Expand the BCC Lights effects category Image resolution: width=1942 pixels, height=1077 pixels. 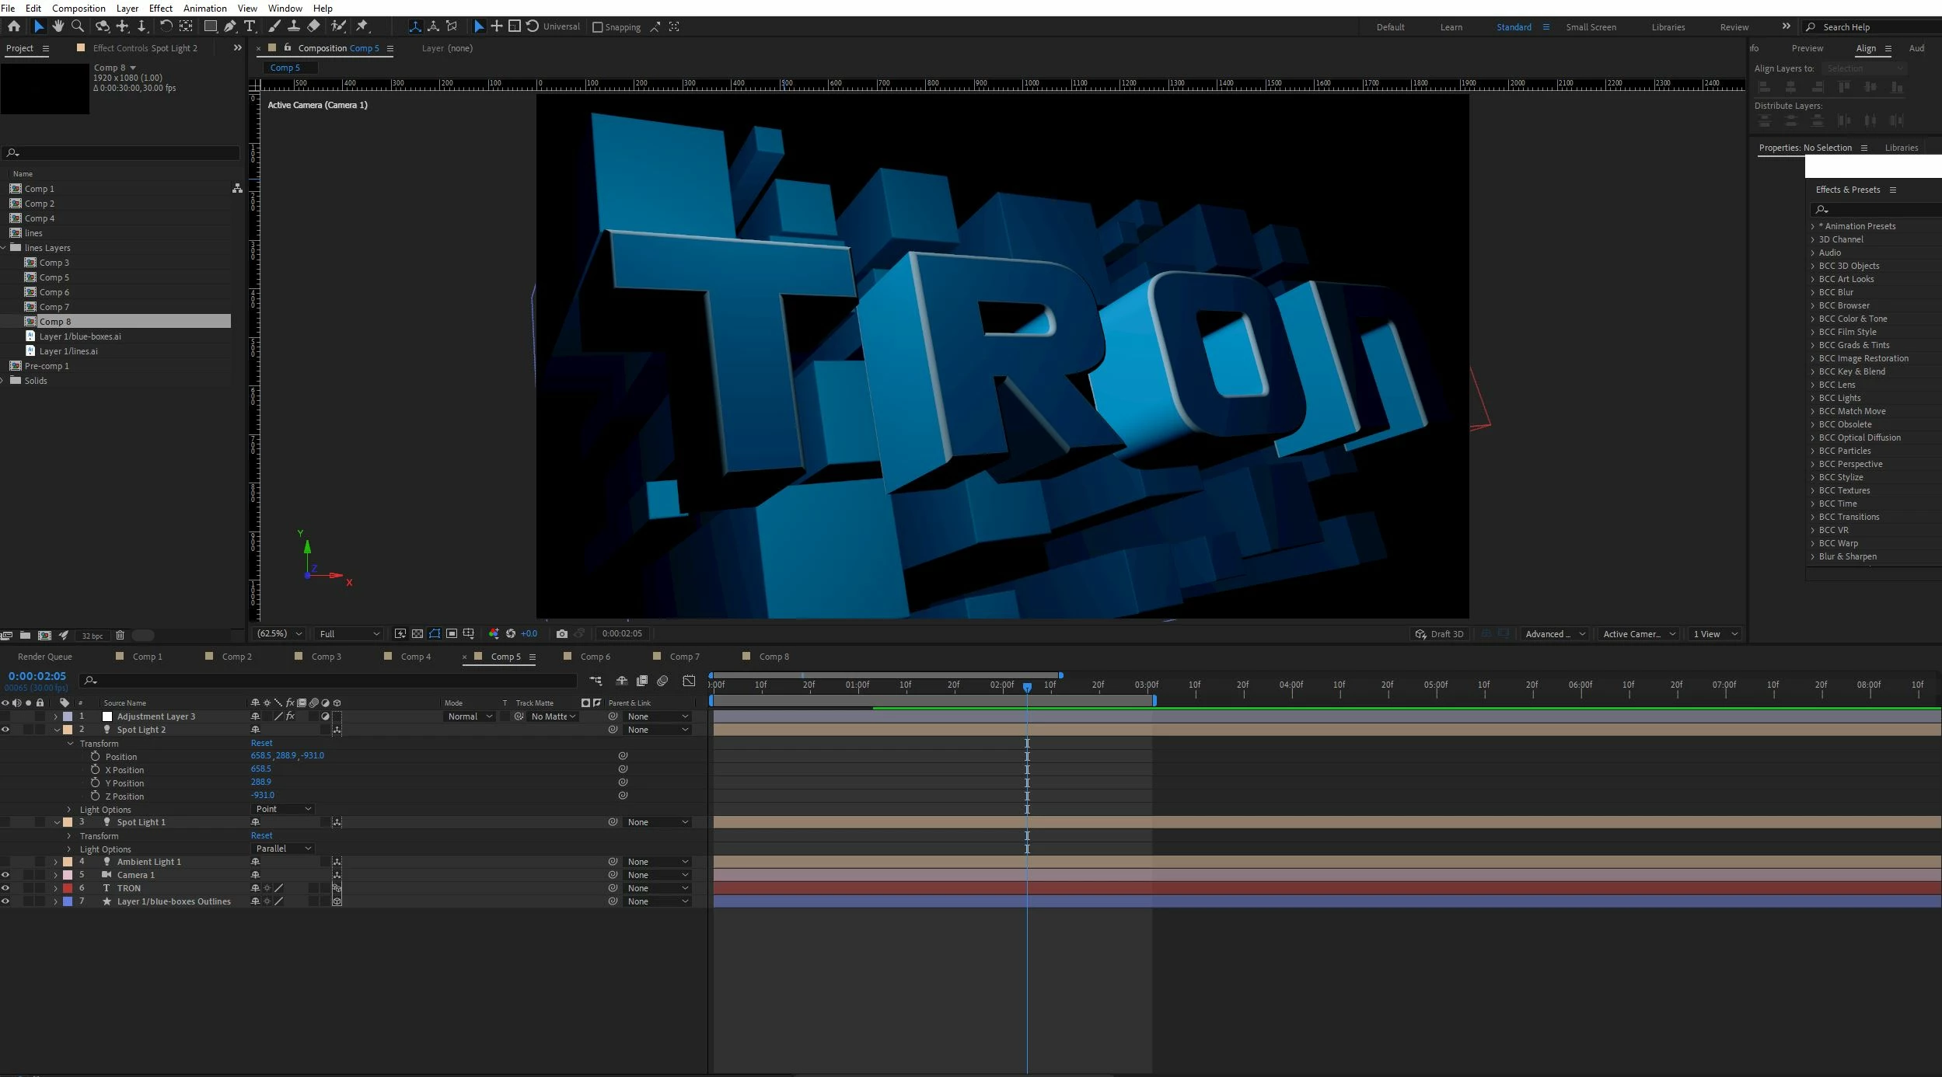[x=1813, y=398]
